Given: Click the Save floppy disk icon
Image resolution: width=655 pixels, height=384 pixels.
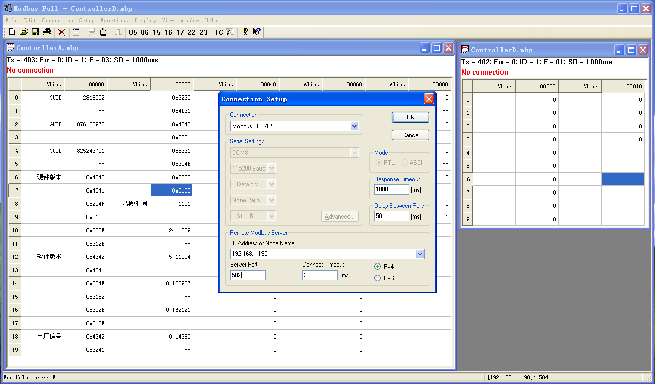Looking at the screenshot, I should [35, 32].
